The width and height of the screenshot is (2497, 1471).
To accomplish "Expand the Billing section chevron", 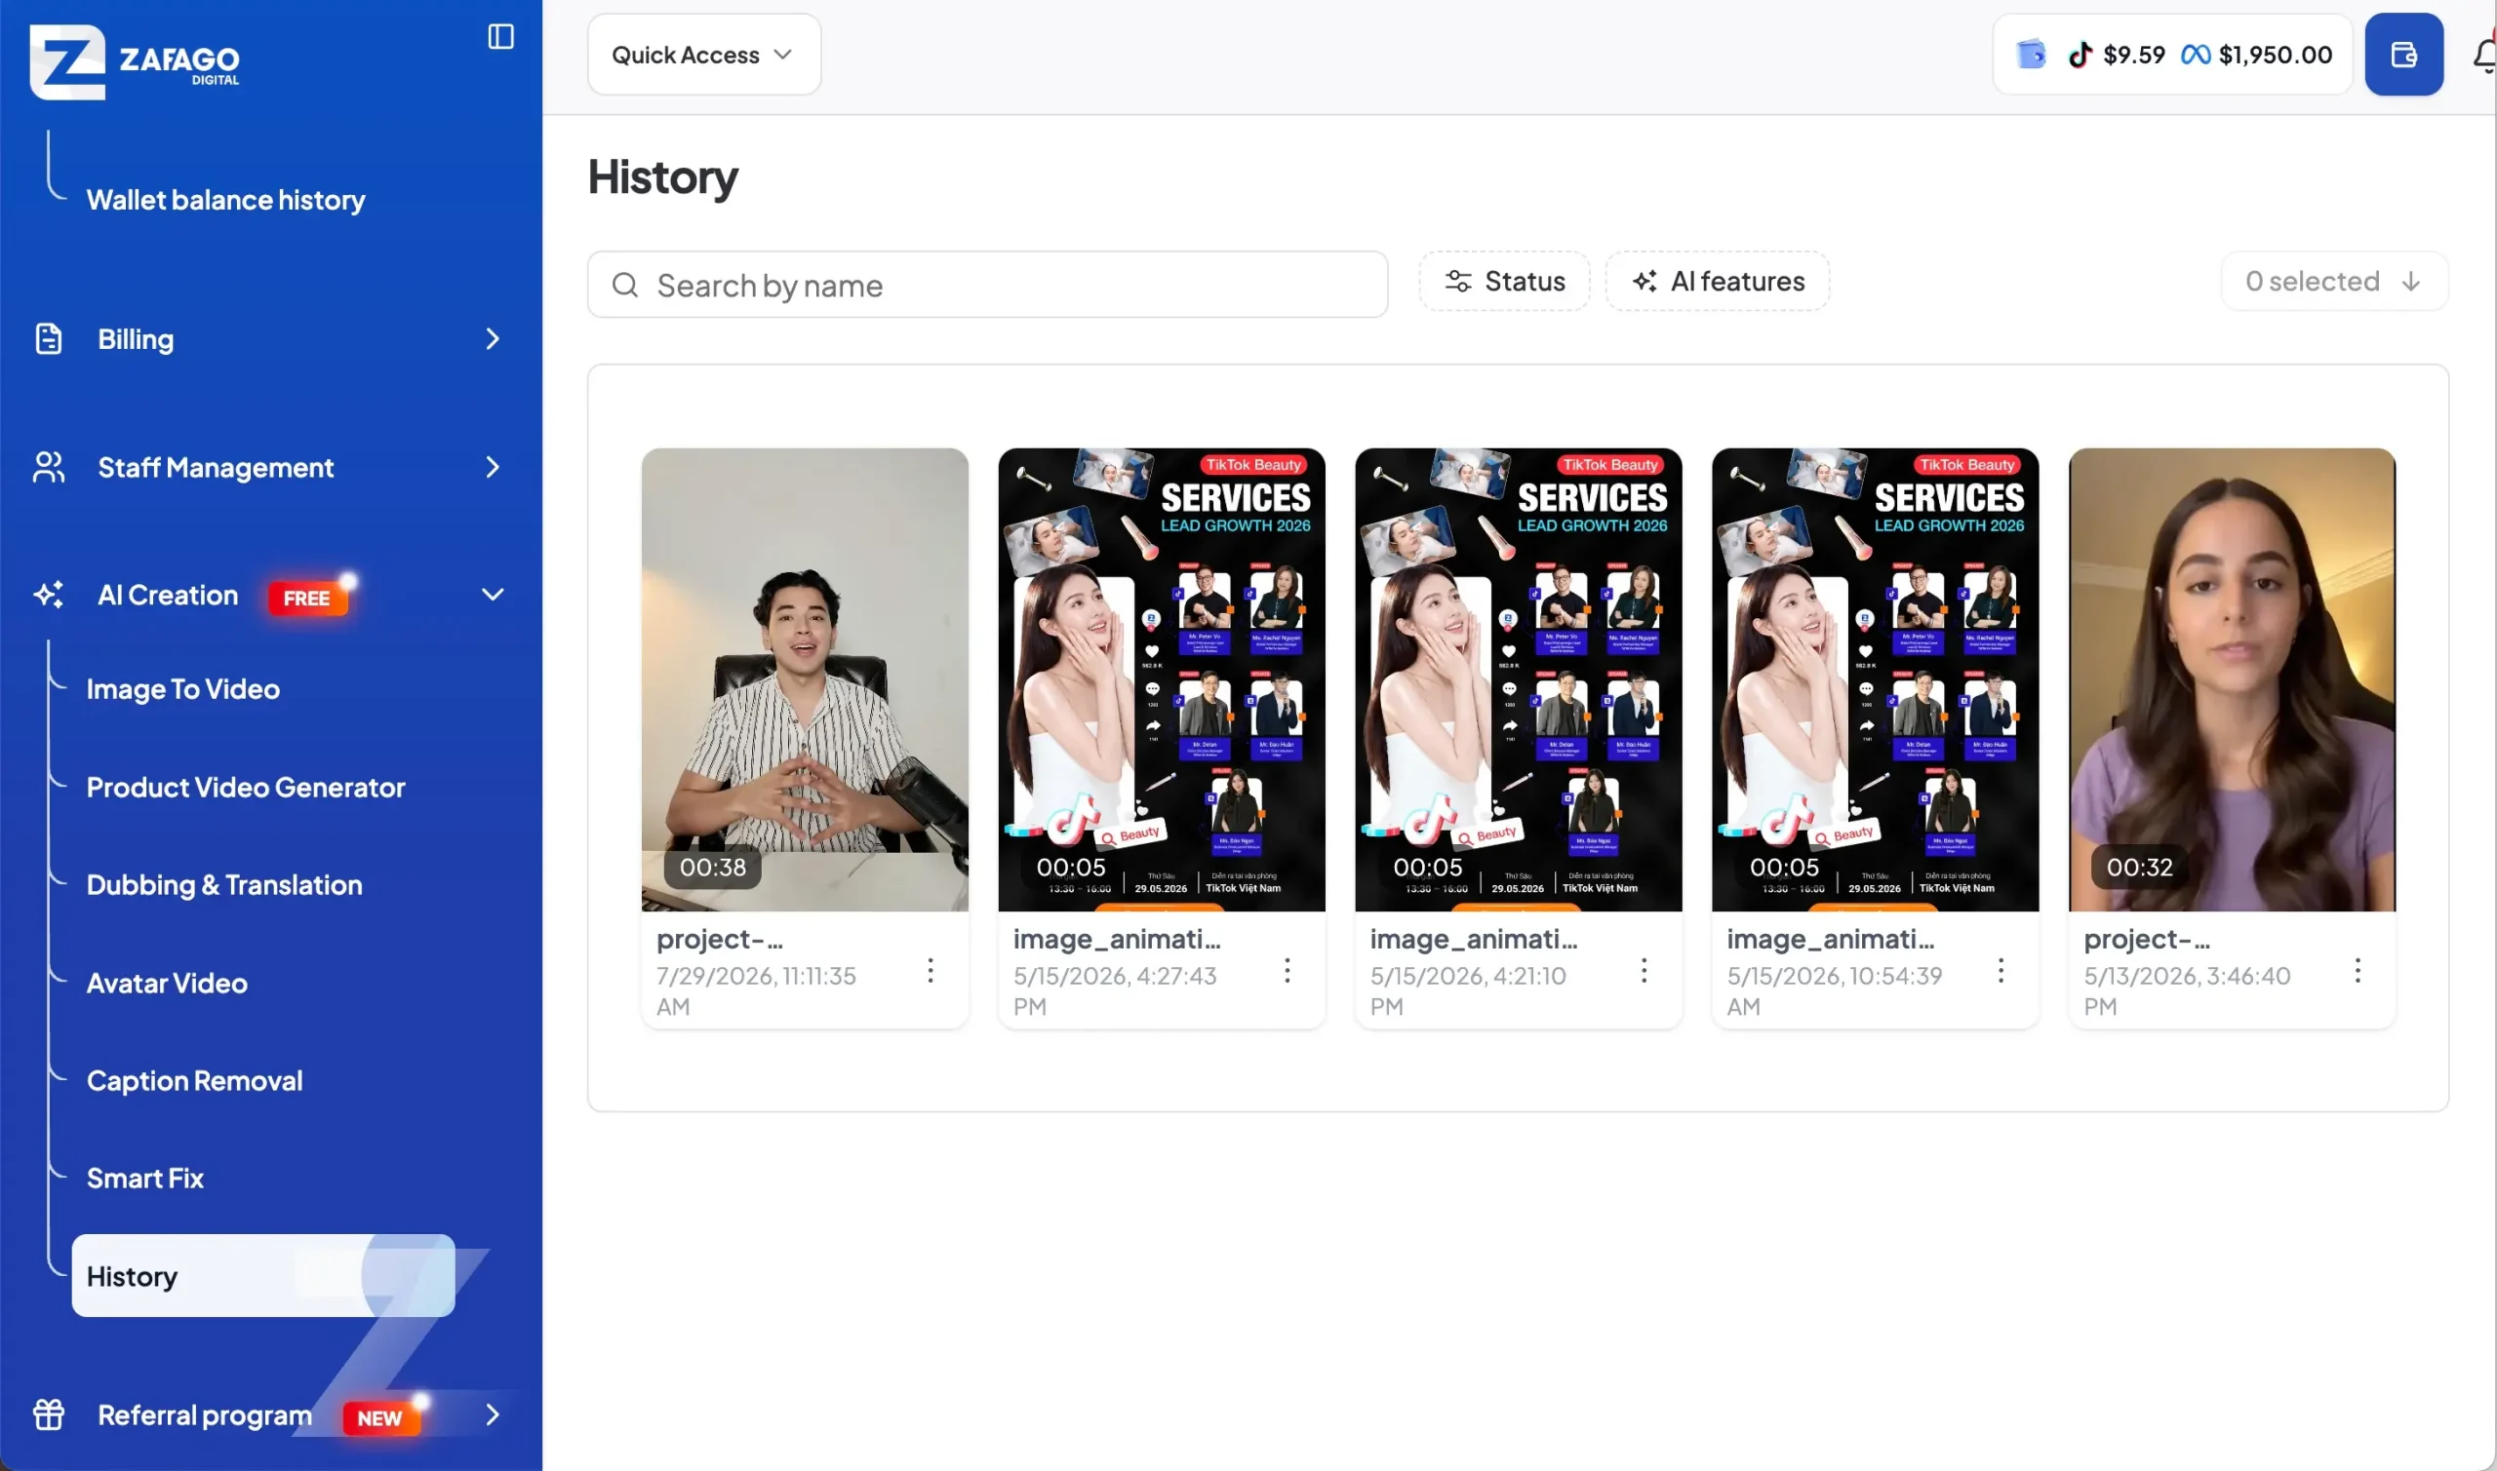I will coord(493,339).
